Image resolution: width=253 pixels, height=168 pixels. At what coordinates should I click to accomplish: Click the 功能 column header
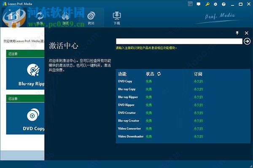(x=122, y=74)
